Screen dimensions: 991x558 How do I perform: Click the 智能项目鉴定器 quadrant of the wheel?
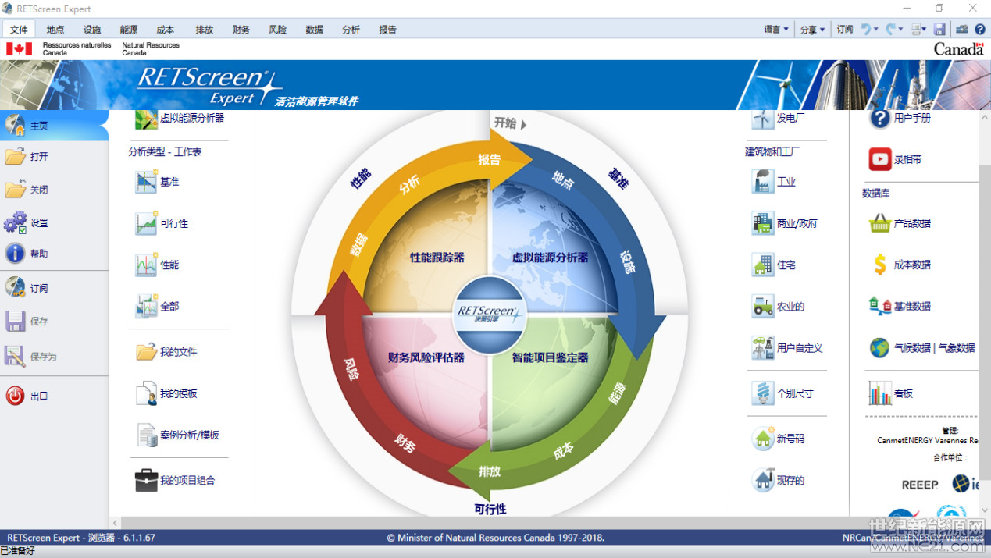click(x=550, y=357)
